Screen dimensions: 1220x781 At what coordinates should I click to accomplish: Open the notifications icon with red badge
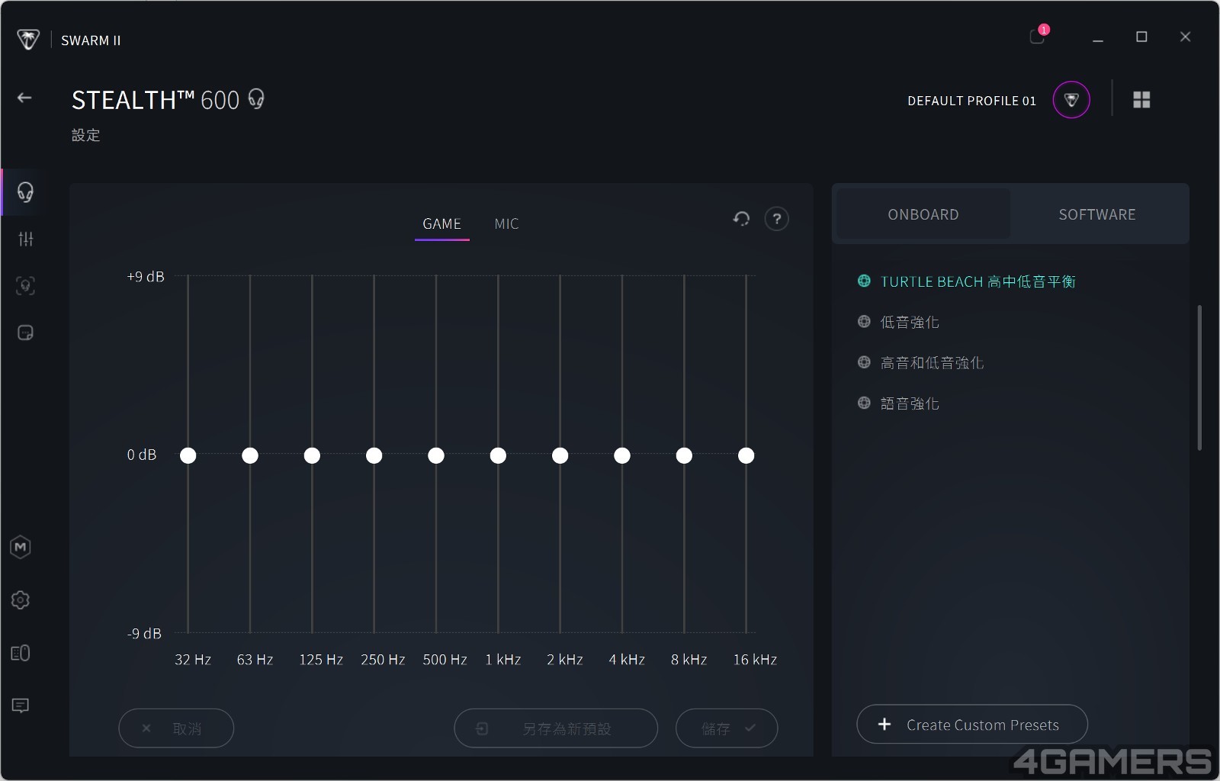click(x=1038, y=35)
